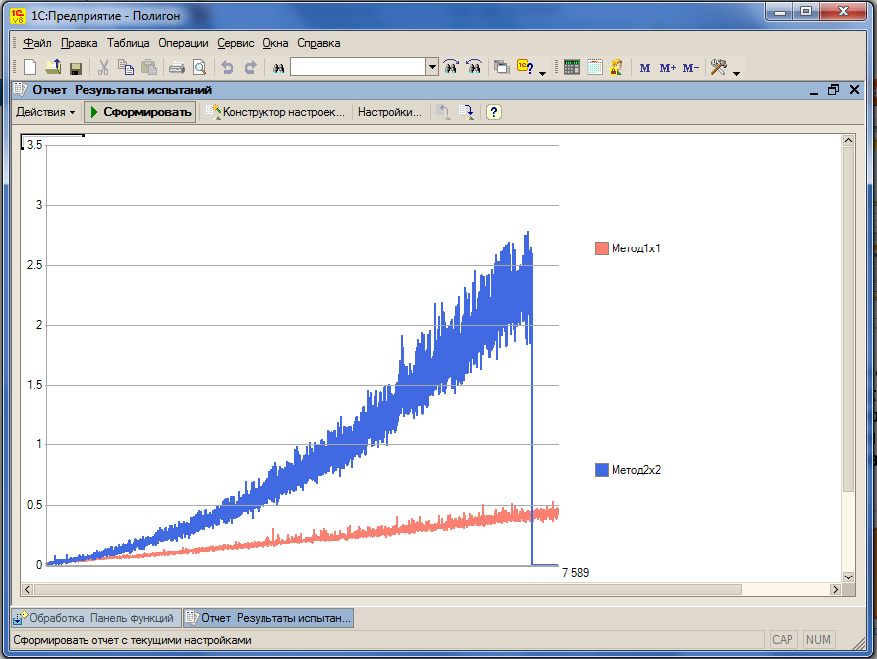This screenshot has height=659, width=877.
Task: Print with the printer icon
Action: pos(177,68)
